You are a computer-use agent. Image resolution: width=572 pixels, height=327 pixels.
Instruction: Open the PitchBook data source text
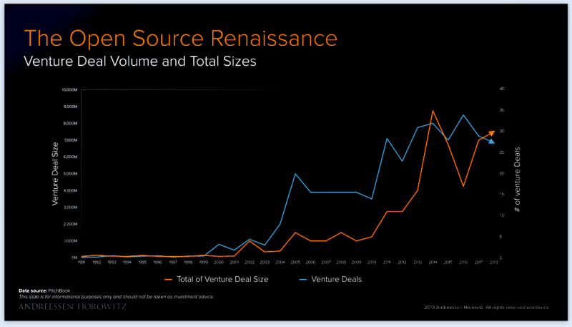49,291
